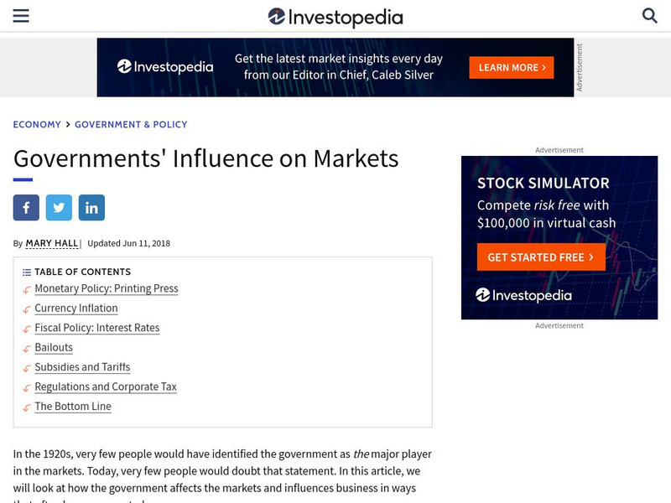Click the anchor icon beside Currency Inflation
Viewport: 671px width, 503px height.
(x=25, y=309)
